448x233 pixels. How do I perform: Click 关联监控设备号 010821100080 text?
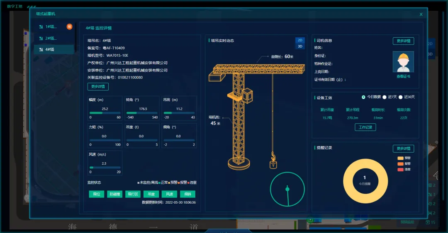[115, 77]
